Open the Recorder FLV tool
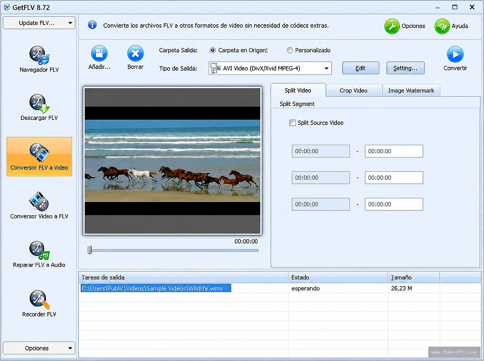This screenshot has height=361, width=484. coord(39,303)
